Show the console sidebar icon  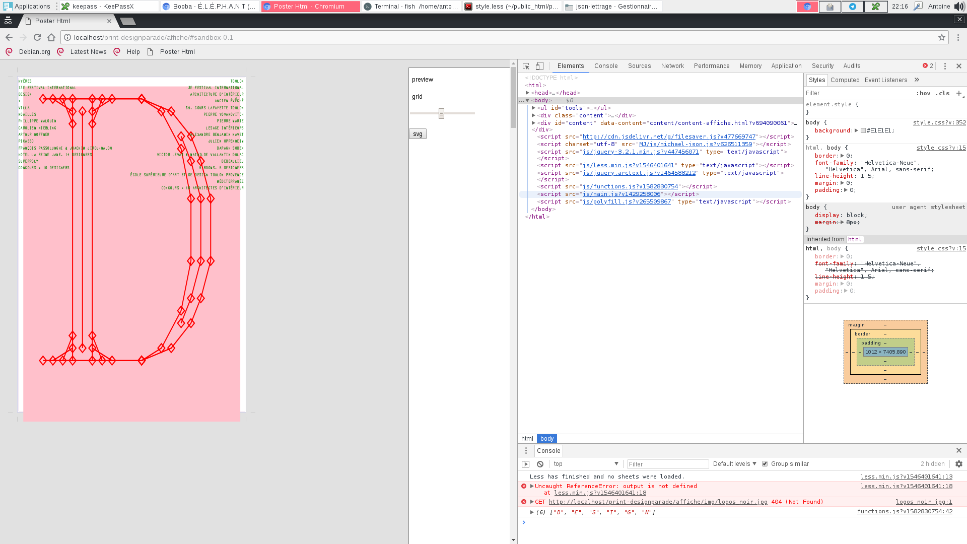pyautogui.click(x=526, y=464)
